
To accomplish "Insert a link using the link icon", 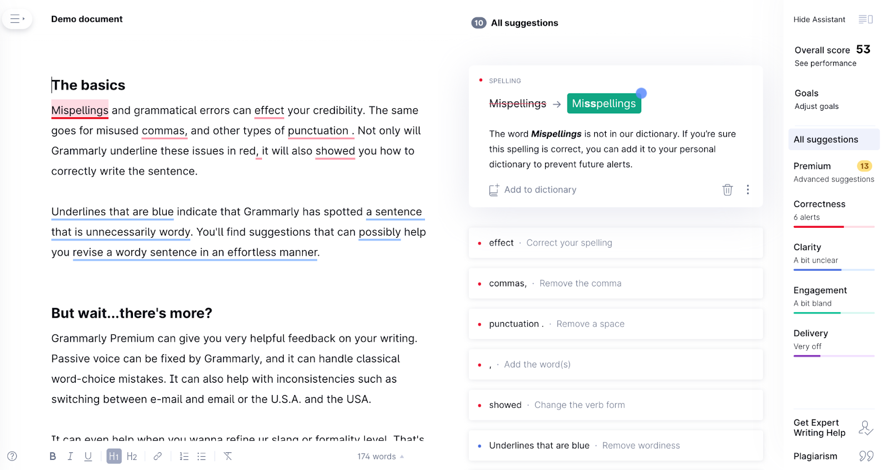I will (x=157, y=456).
